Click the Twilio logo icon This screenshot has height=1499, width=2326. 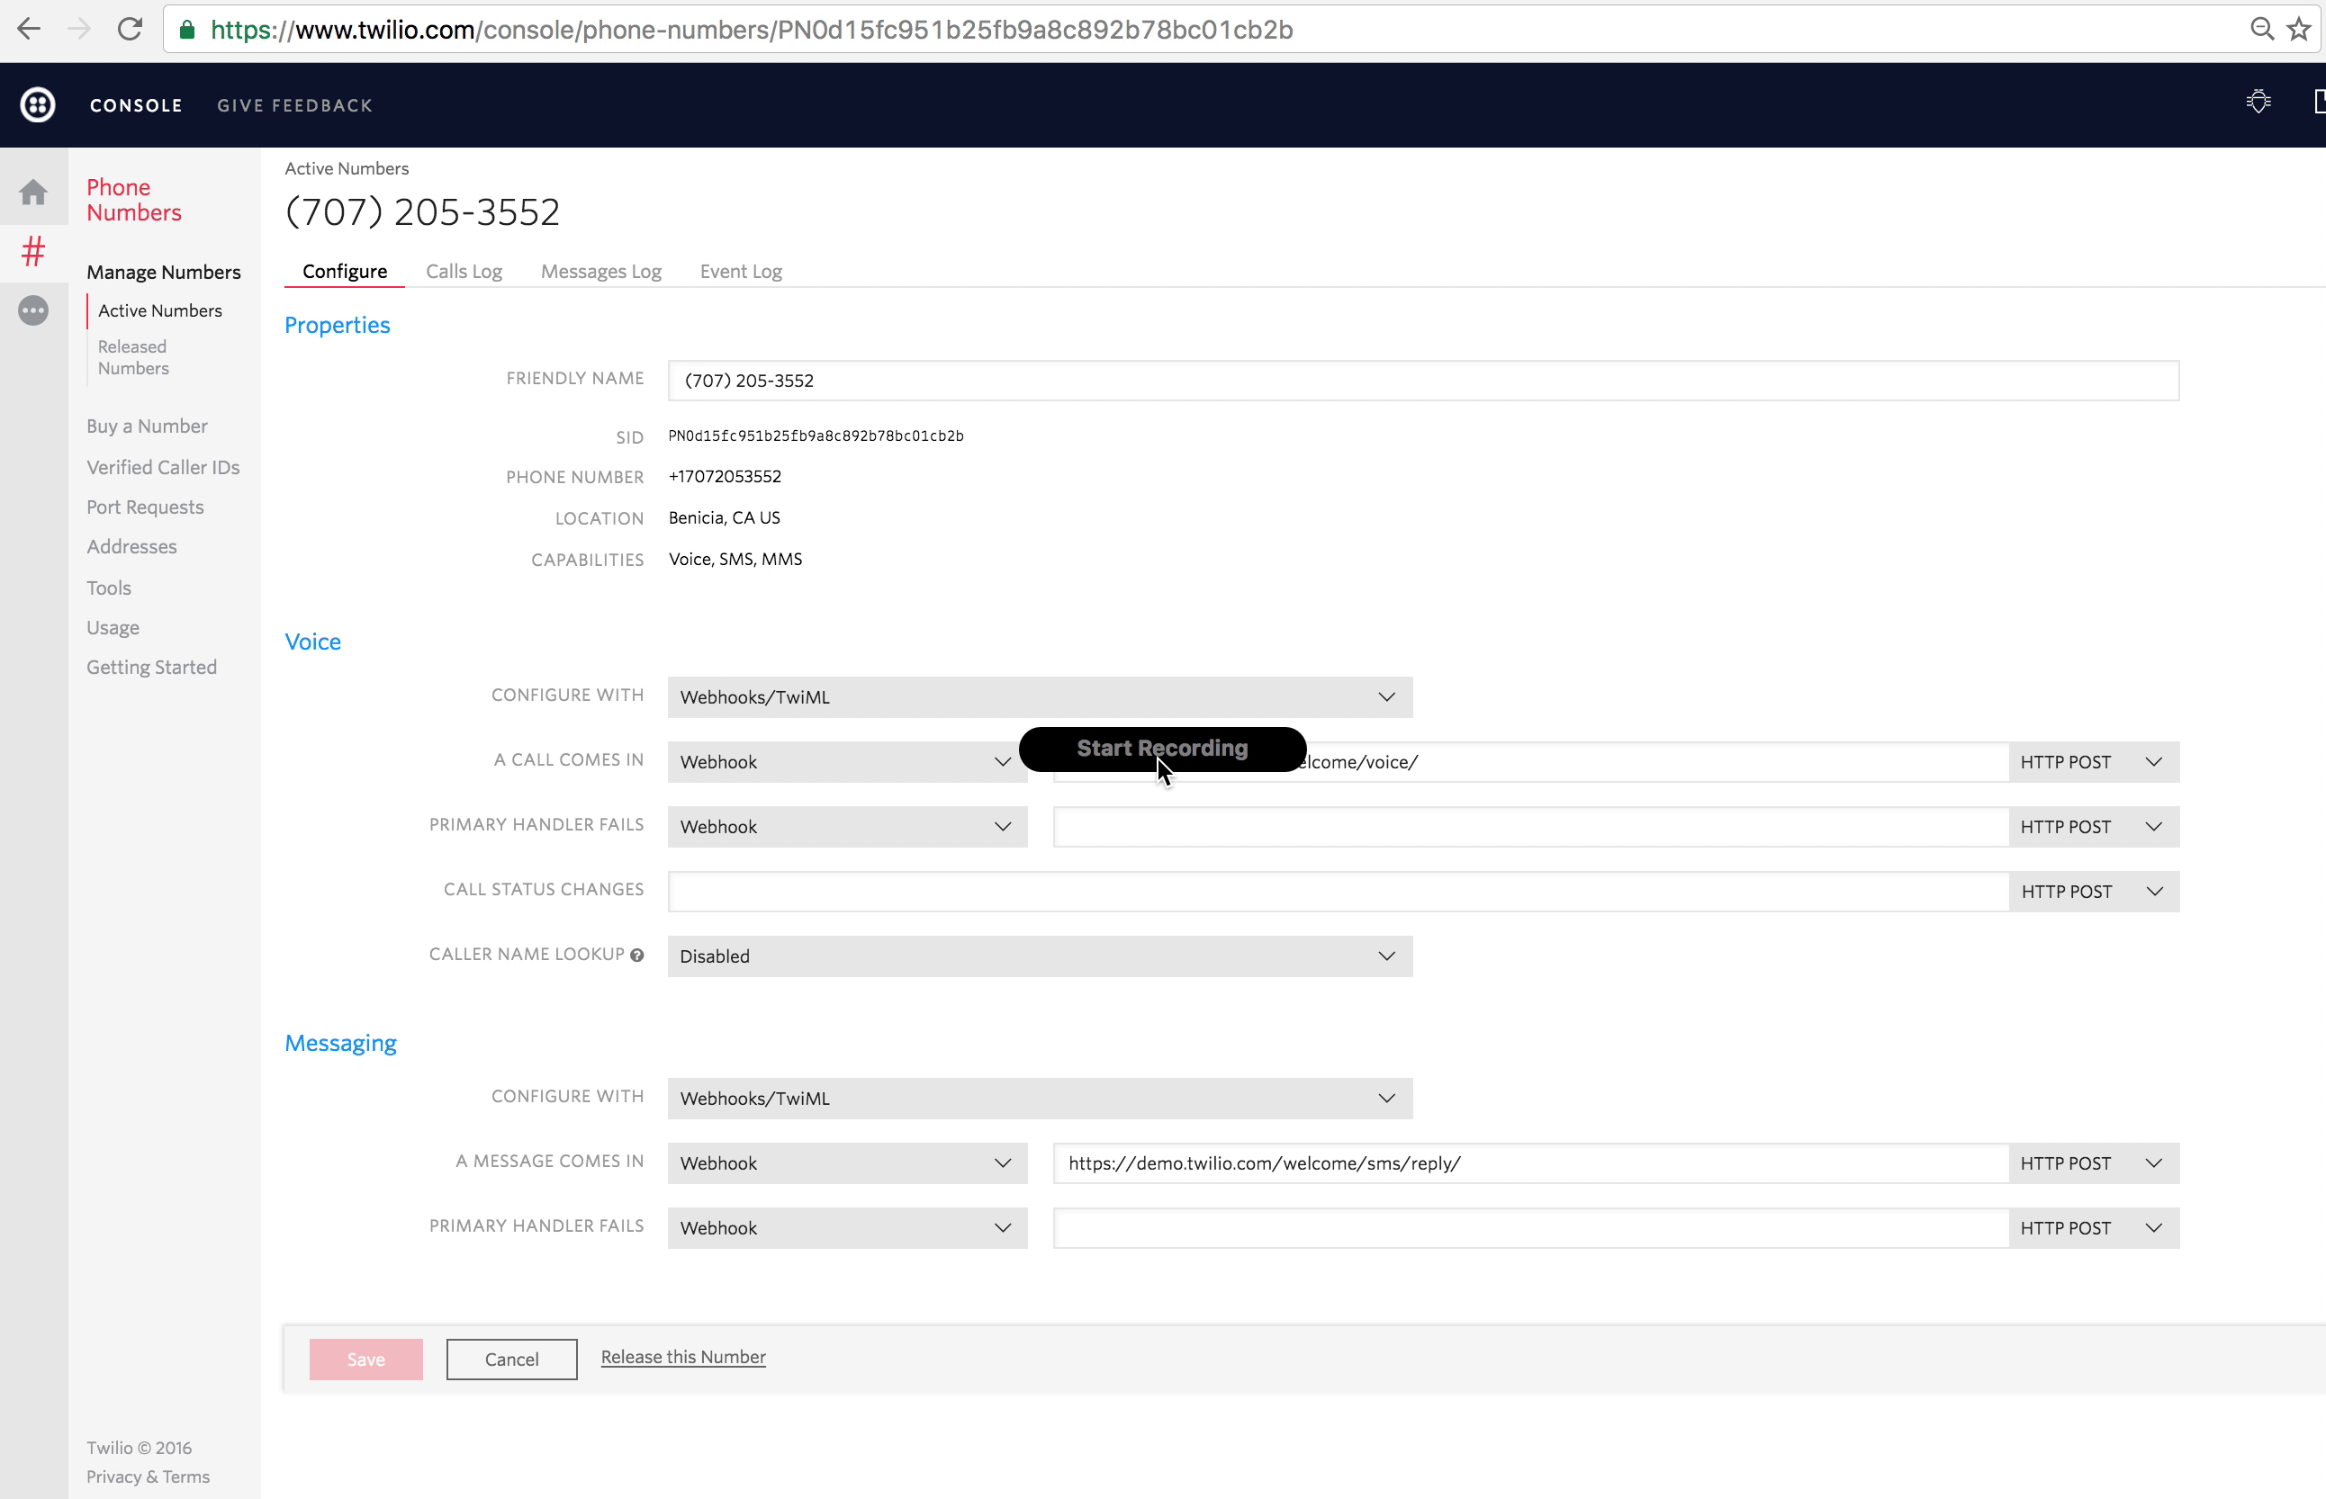[37, 105]
